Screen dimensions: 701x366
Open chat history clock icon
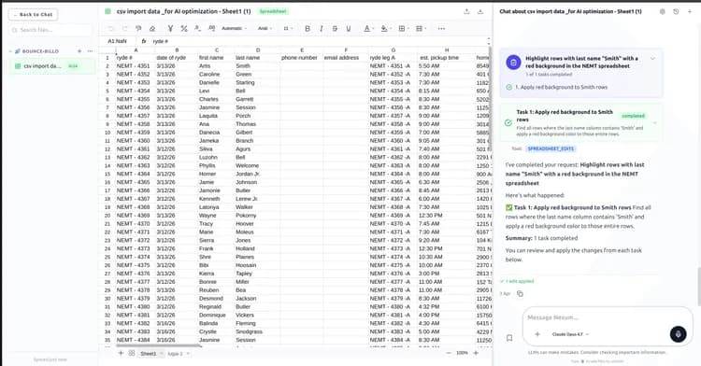[x=676, y=11]
